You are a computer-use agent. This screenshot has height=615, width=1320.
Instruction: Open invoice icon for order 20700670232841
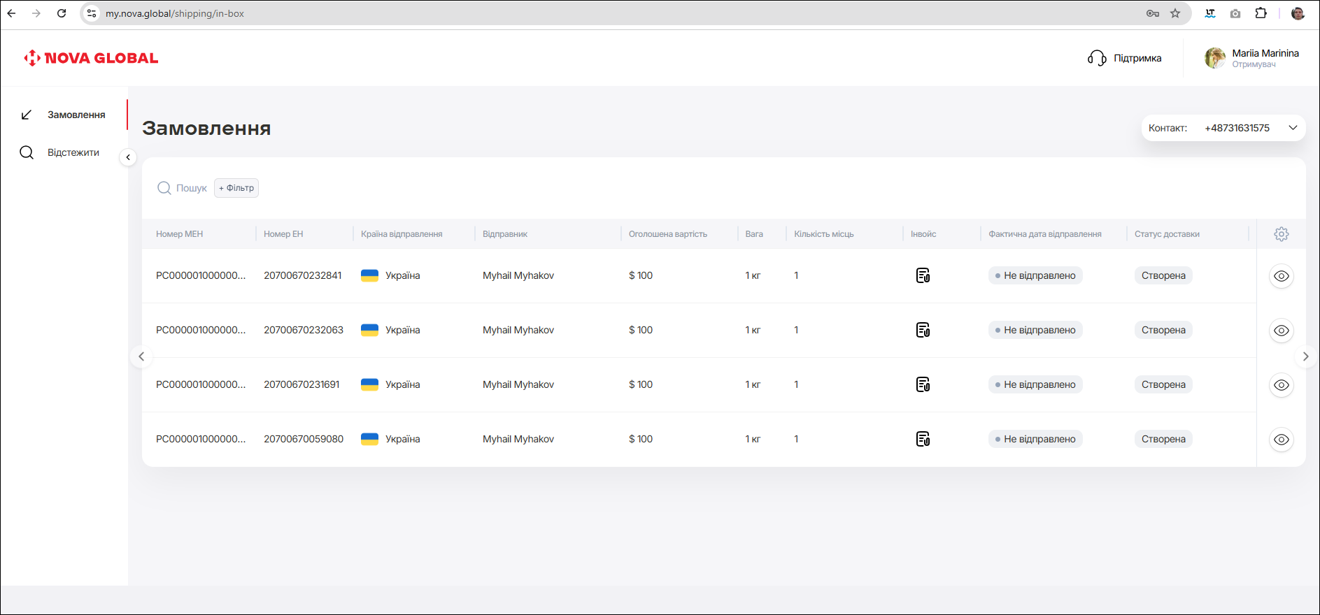coord(923,275)
